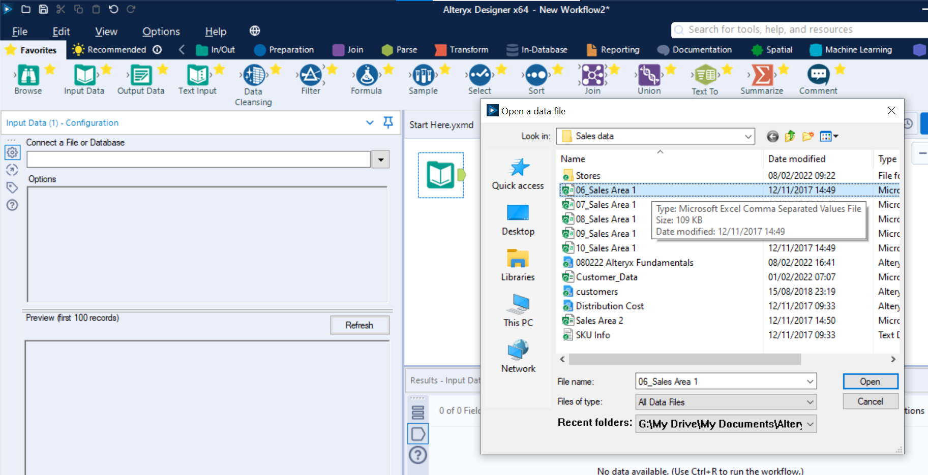Select the Formula tool

(367, 75)
